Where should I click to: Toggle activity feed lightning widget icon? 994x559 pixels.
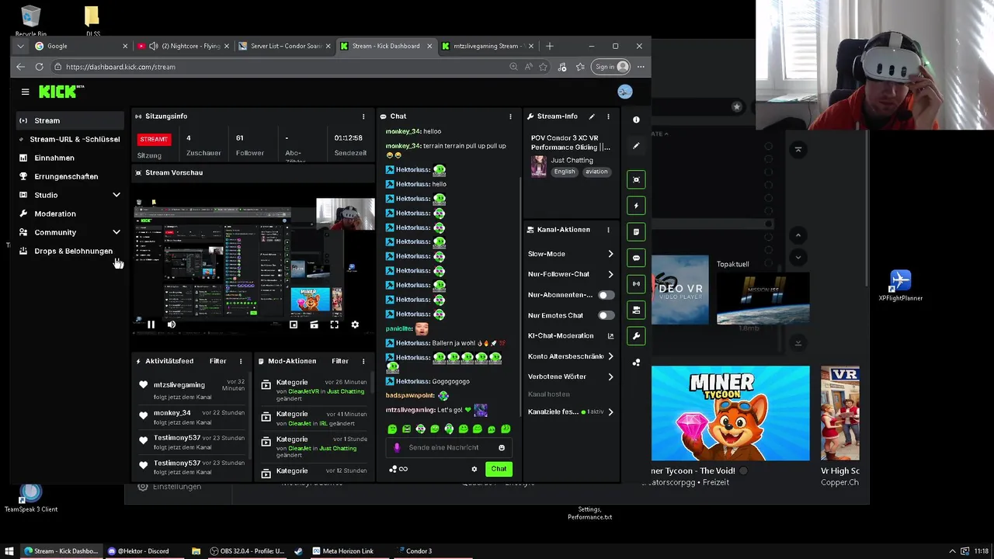(x=636, y=206)
